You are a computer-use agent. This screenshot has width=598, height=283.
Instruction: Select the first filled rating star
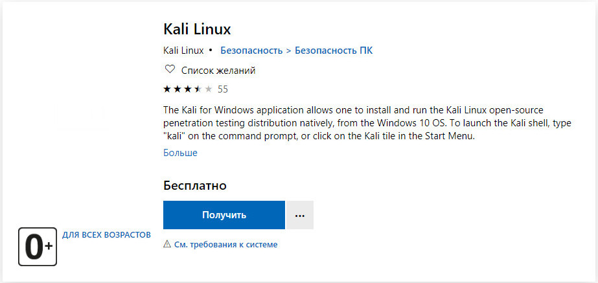pyautogui.click(x=167, y=89)
